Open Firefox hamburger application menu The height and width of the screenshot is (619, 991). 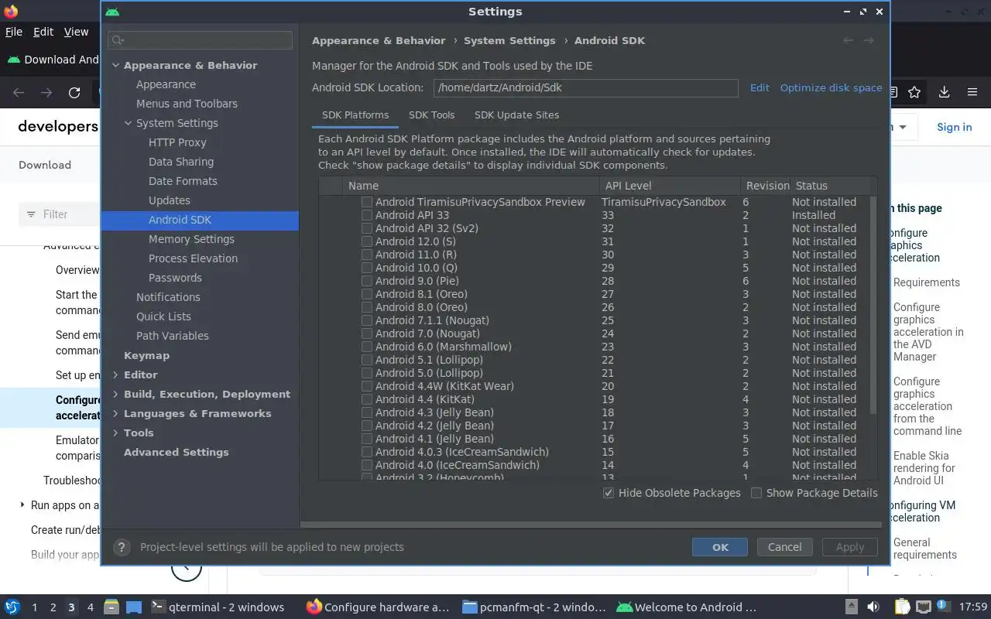pos(972,92)
